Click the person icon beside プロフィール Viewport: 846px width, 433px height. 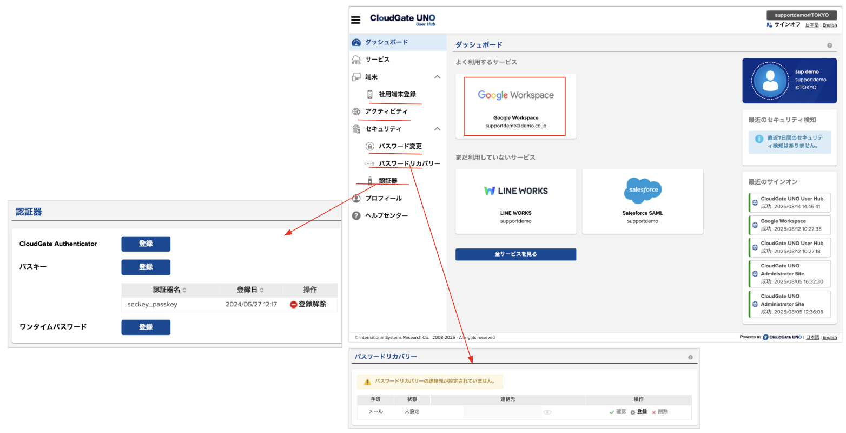point(356,198)
